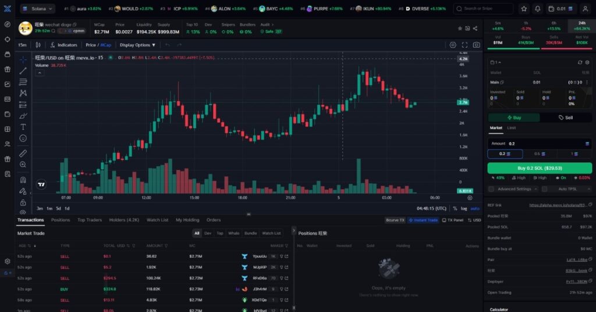596x312 pixels.
Task: Toggle percent scale on chart
Action: click(455, 208)
